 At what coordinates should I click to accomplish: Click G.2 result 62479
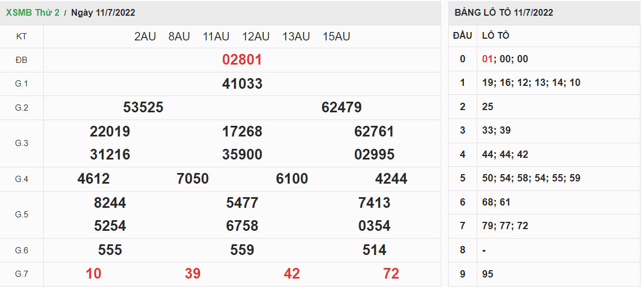coord(341,107)
